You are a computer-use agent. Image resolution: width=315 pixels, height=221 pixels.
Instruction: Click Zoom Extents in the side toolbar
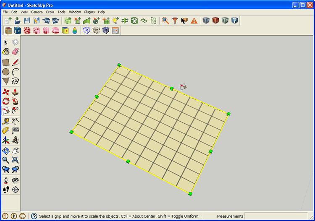pos(15,160)
